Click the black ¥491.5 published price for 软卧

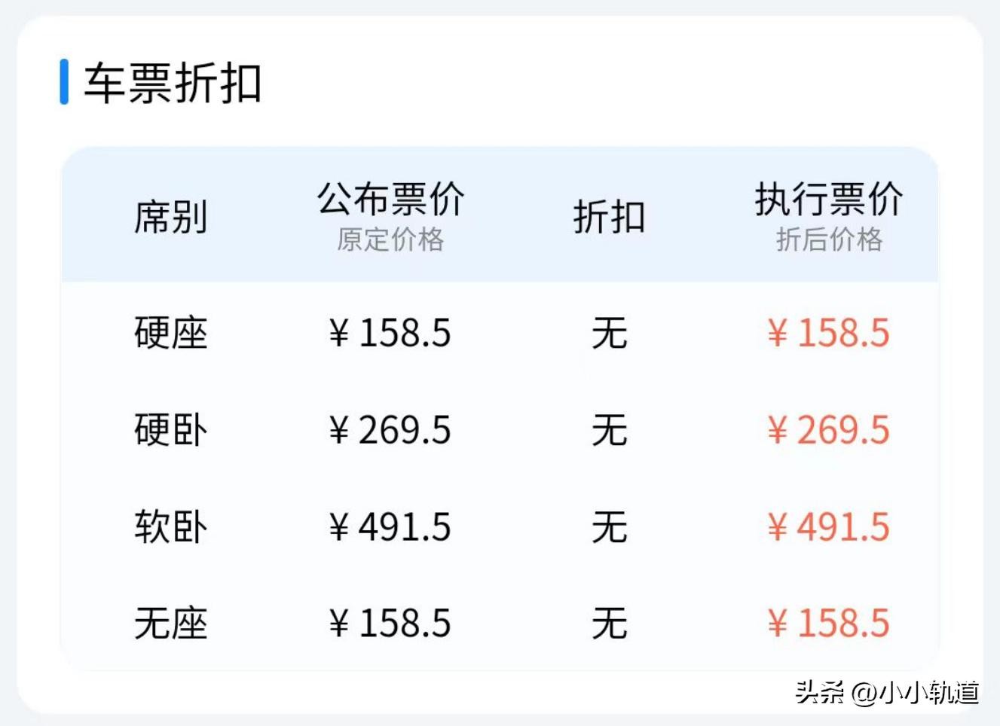point(390,526)
